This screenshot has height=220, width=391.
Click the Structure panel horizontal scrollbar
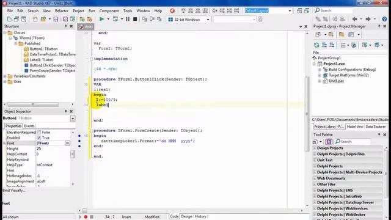click(32, 105)
